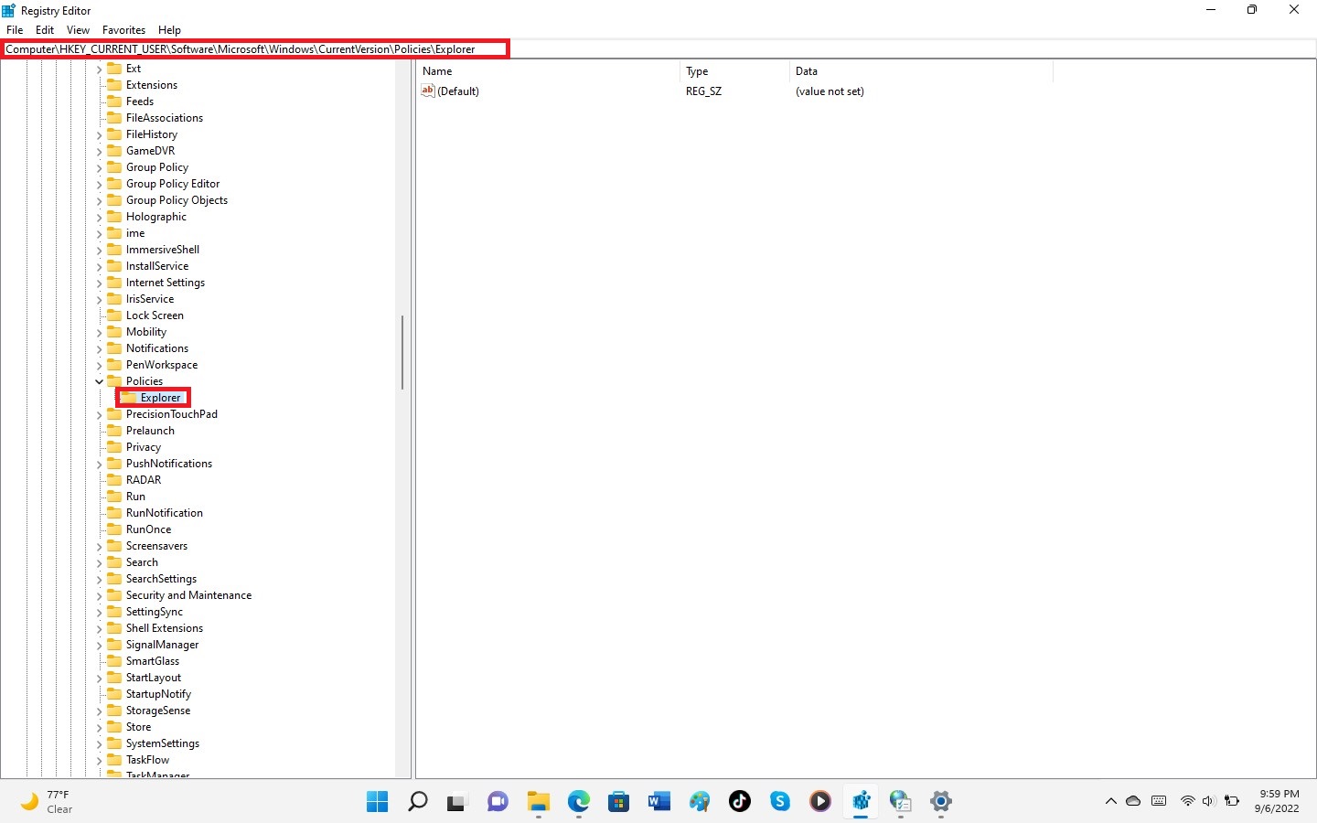The image size is (1317, 823).
Task: Open Skype from taskbar
Action: pos(779,802)
